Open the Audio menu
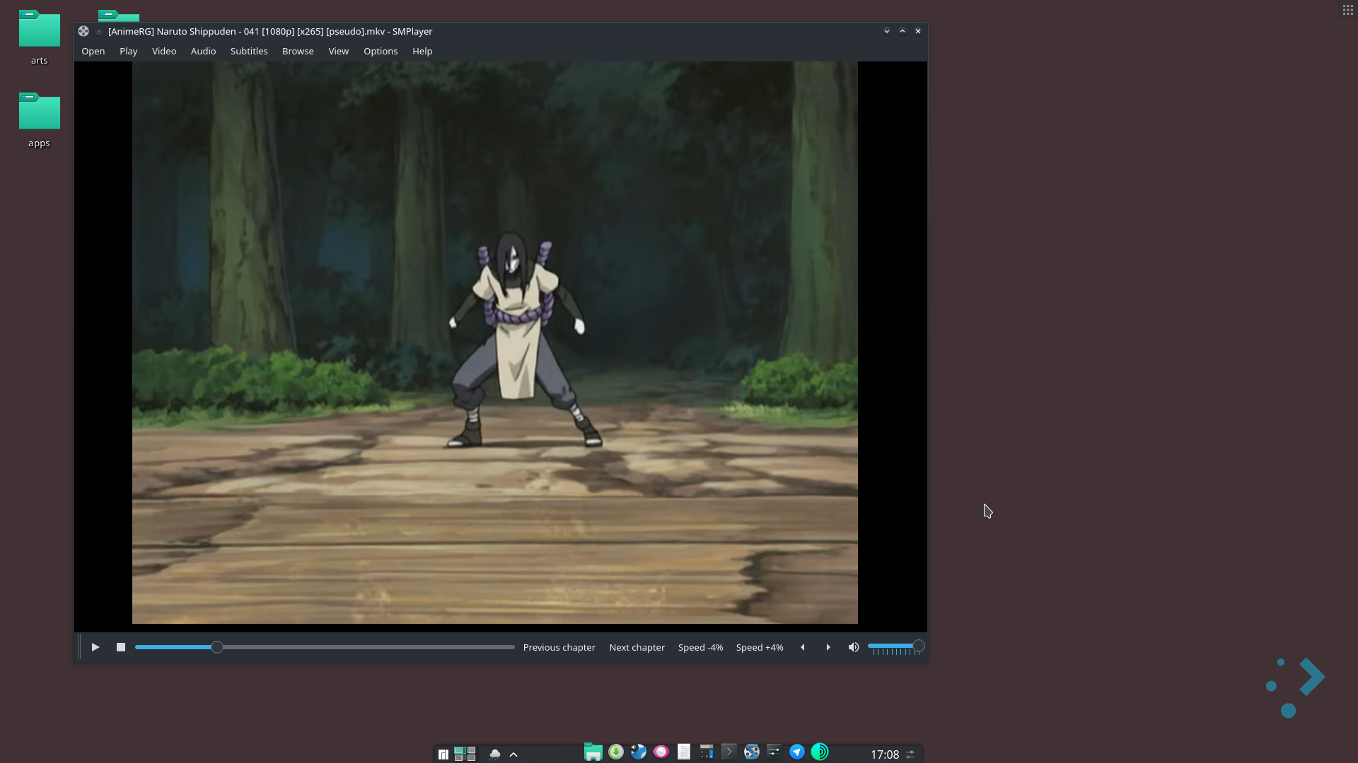Screen dimensions: 1358x763 click(x=204, y=52)
